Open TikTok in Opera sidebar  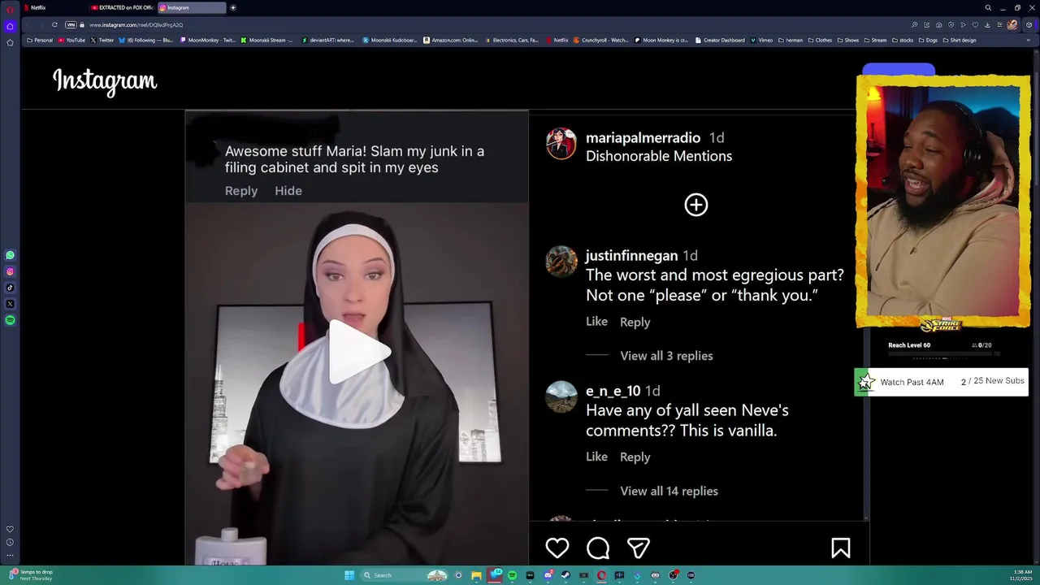click(10, 288)
